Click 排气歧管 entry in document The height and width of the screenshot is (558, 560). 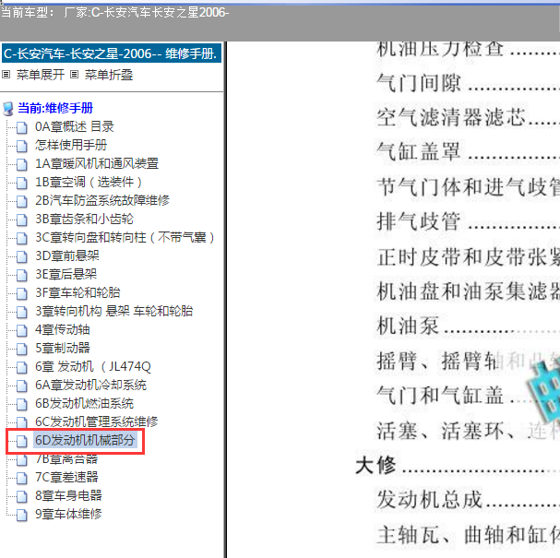[419, 221]
